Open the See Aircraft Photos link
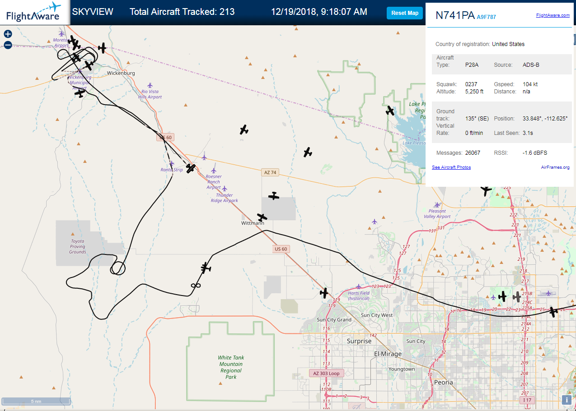This screenshot has height=411, width=576. (x=451, y=167)
